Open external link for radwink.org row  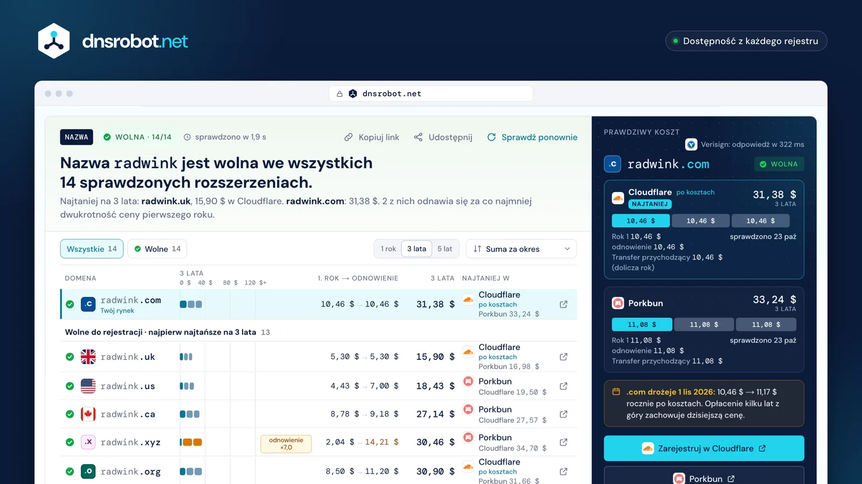[564, 472]
